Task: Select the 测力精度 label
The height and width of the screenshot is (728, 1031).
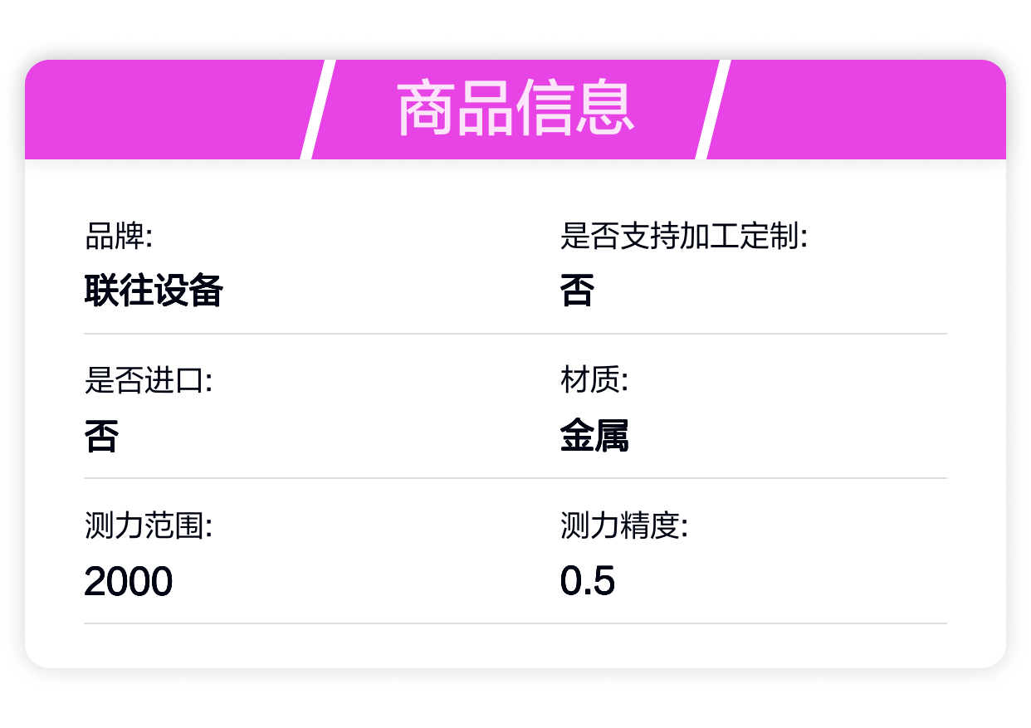Action: pyautogui.click(x=624, y=526)
